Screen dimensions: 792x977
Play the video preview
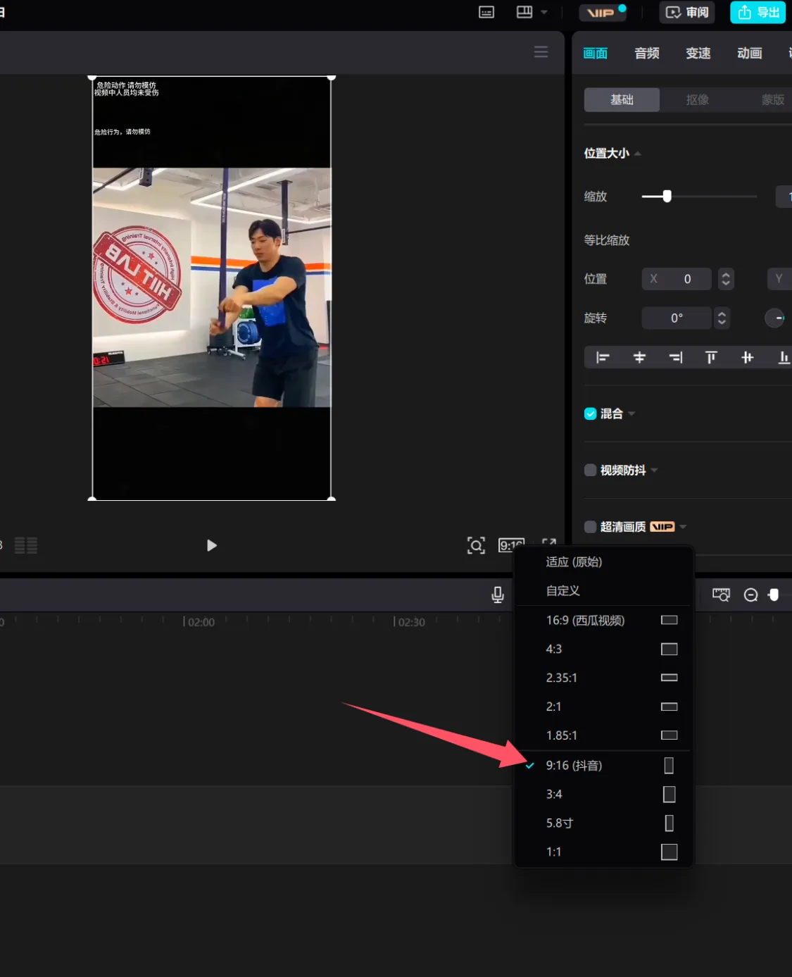pyautogui.click(x=211, y=545)
